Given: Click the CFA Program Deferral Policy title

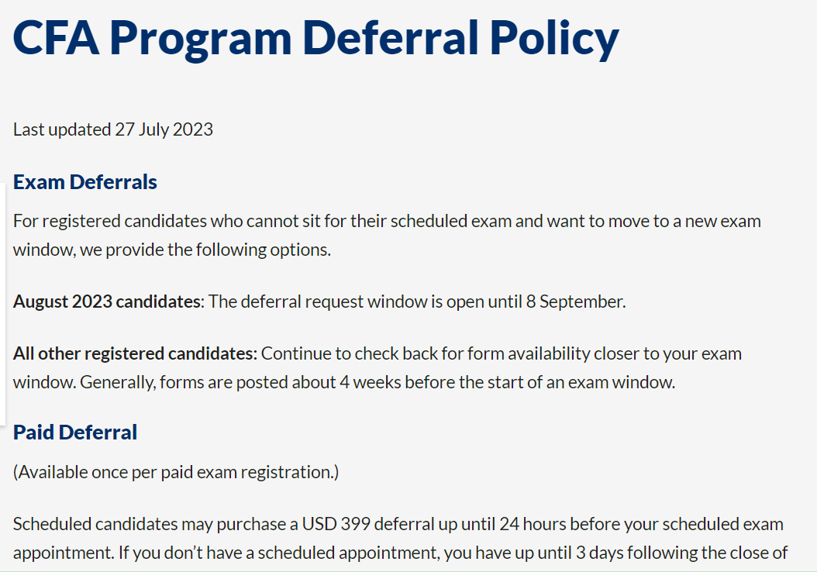Looking at the screenshot, I should [315, 38].
